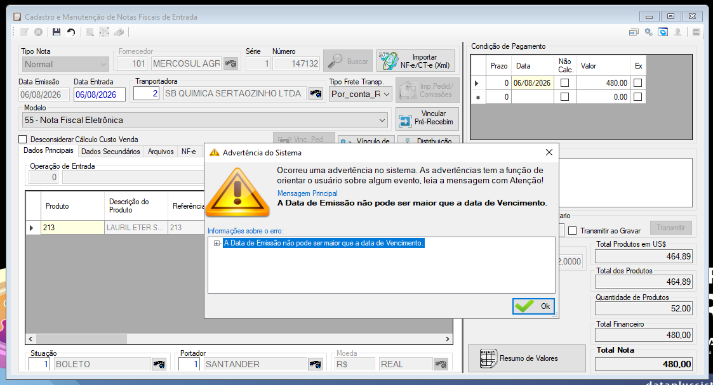713x385 pixels.
Task: Enable Desconsiderar Cálculo Custo Venda checkbox
Action: pos(23,140)
